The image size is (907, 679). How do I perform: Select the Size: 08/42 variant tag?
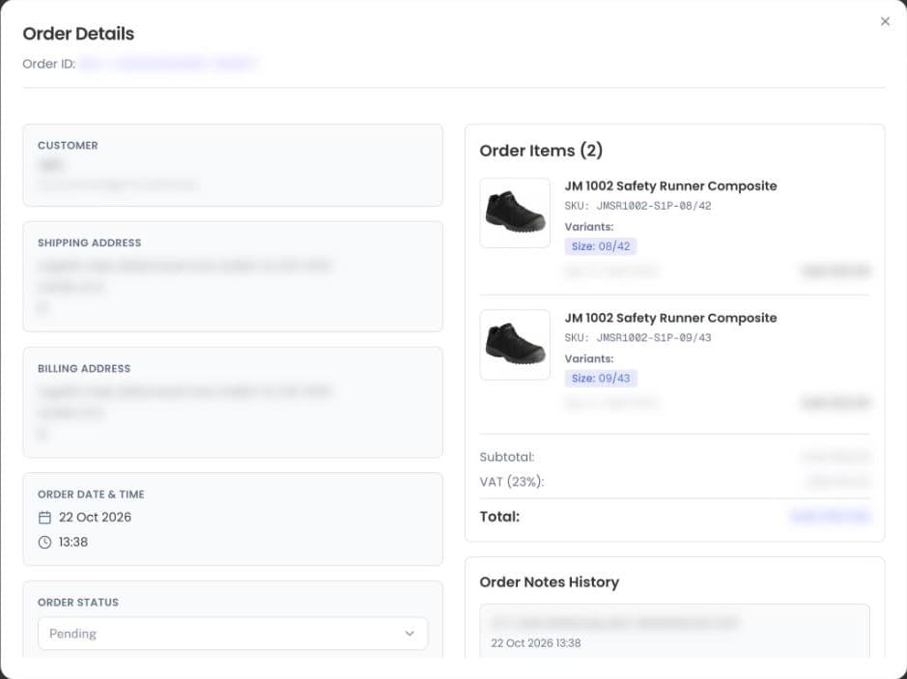click(x=601, y=246)
